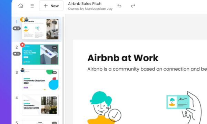This screenshot has height=124, width=207.
Task: Select slide 2 teal thumbnail
Action: click(x=40, y=54)
